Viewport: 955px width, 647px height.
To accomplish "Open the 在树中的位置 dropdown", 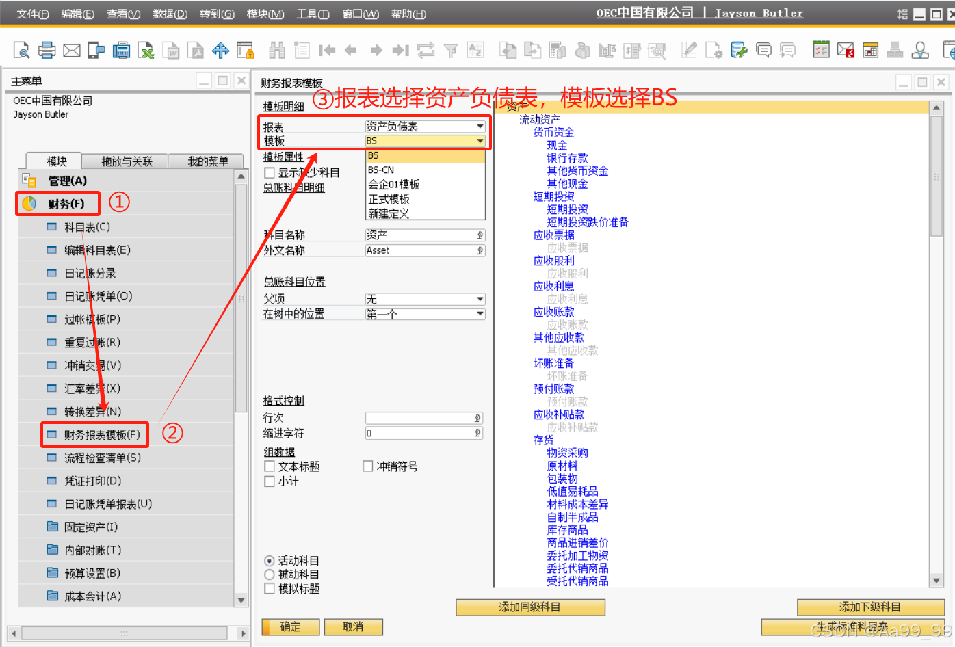I will (x=425, y=314).
